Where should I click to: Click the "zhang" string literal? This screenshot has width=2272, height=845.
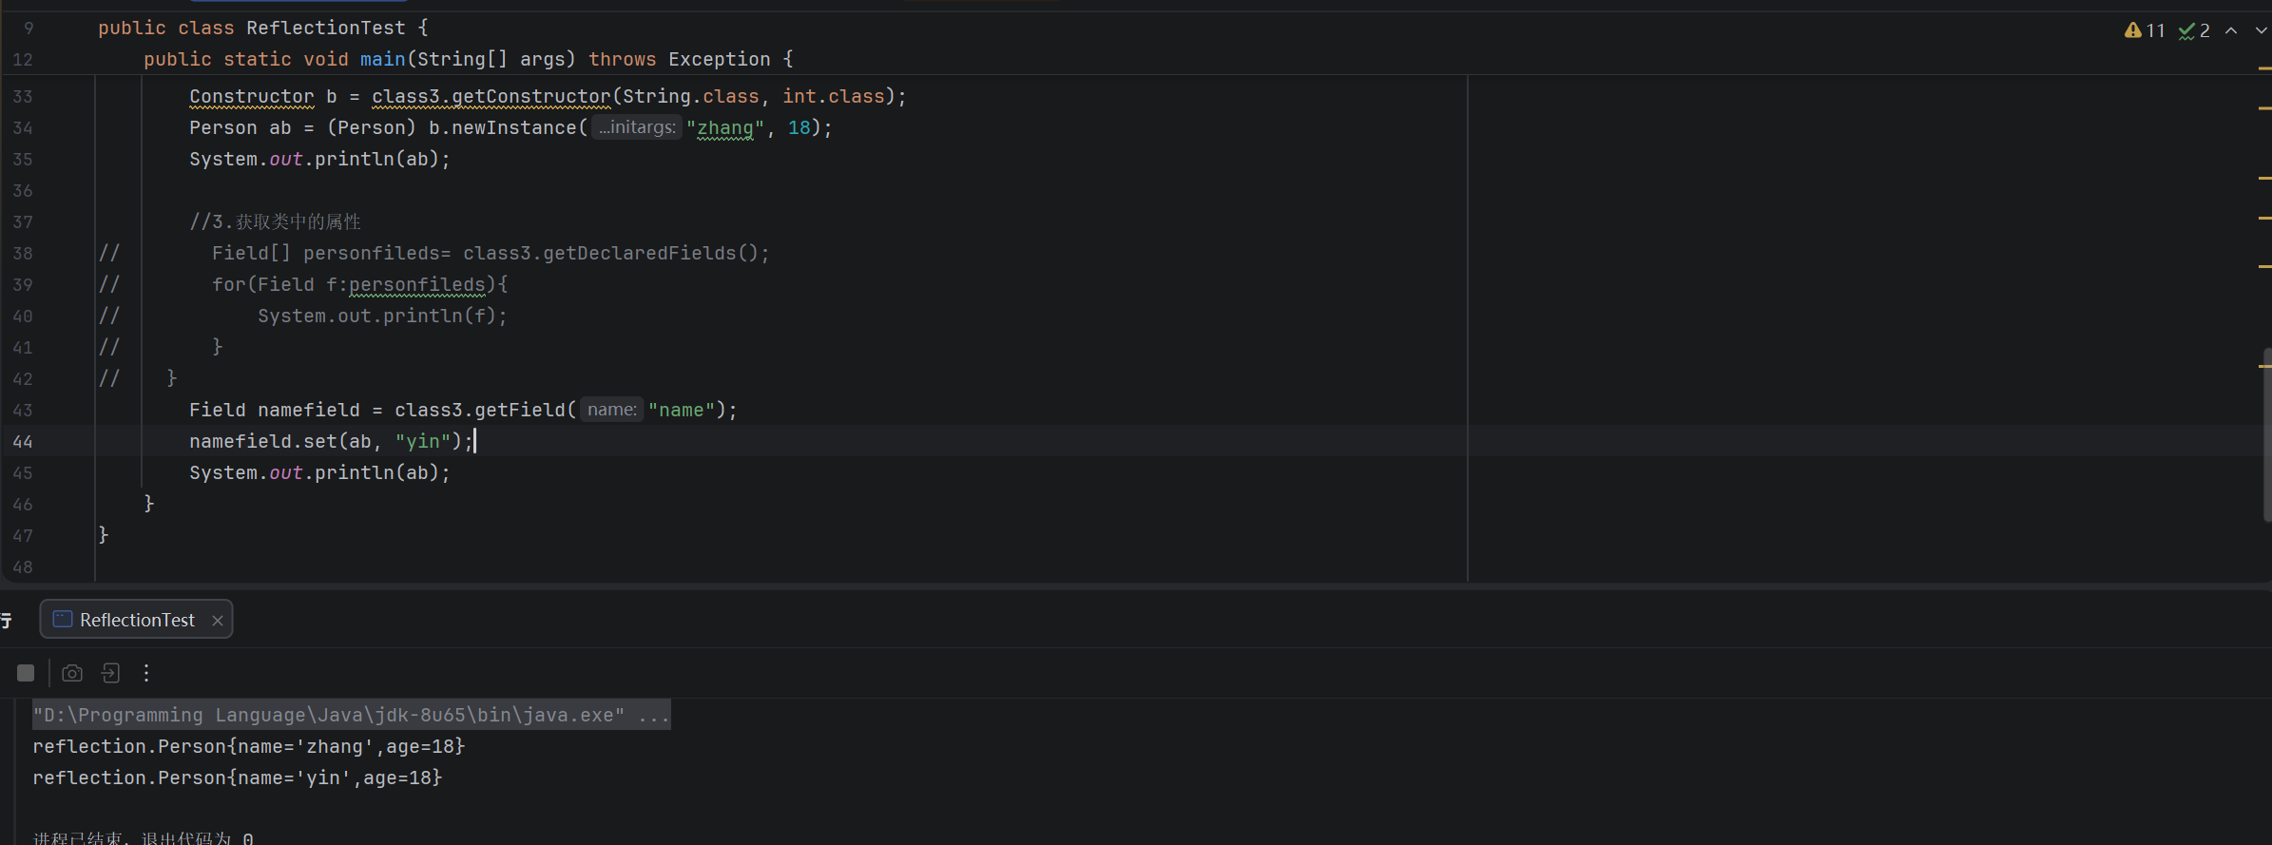coord(725,127)
